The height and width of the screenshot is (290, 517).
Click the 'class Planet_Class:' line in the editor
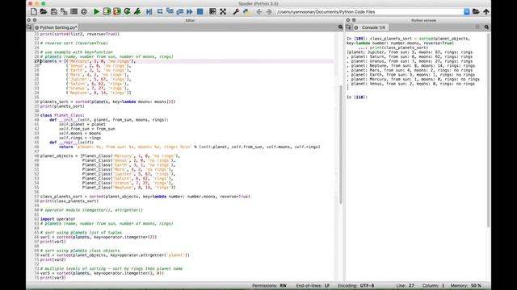[x=62, y=115]
